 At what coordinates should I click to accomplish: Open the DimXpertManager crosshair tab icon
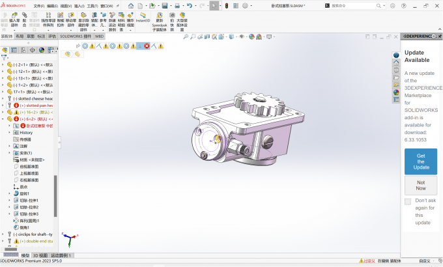point(33,50)
